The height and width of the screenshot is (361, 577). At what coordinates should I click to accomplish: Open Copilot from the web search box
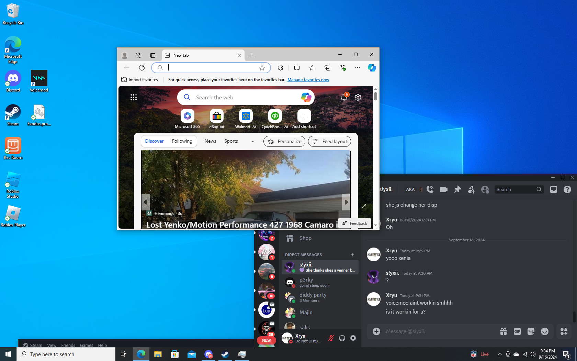click(306, 97)
